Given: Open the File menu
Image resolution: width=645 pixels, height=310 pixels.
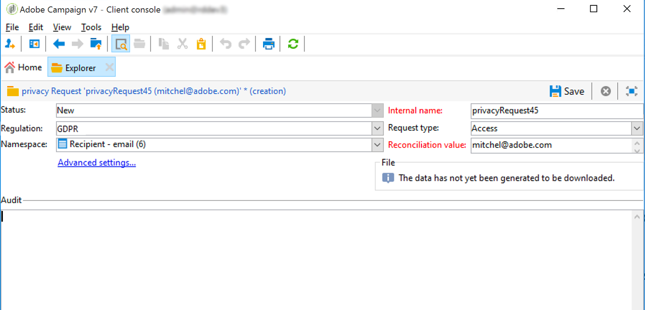Looking at the screenshot, I should tap(12, 27).
